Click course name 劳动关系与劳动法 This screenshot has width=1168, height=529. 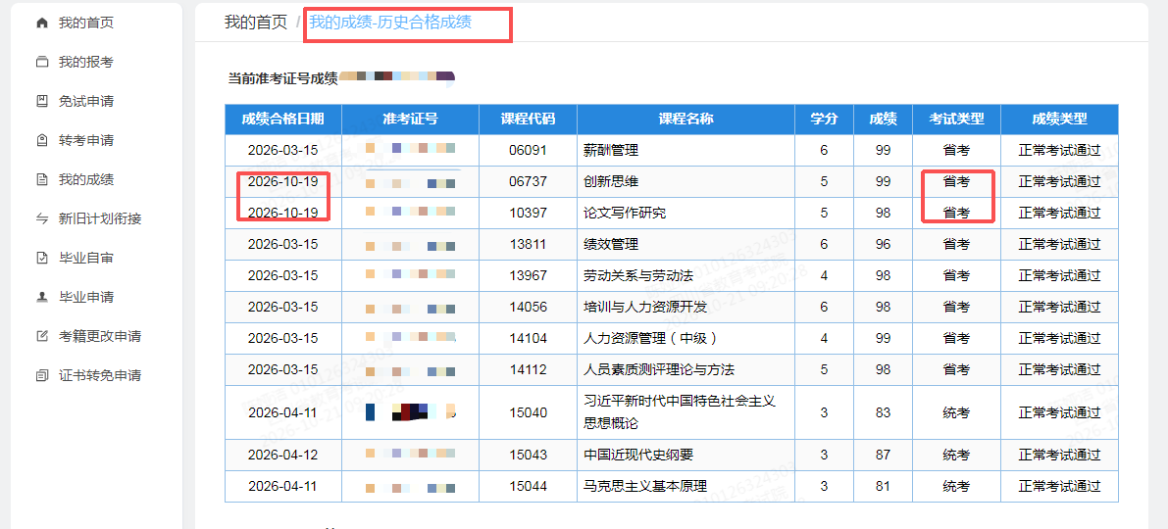[x=638, y=275]
